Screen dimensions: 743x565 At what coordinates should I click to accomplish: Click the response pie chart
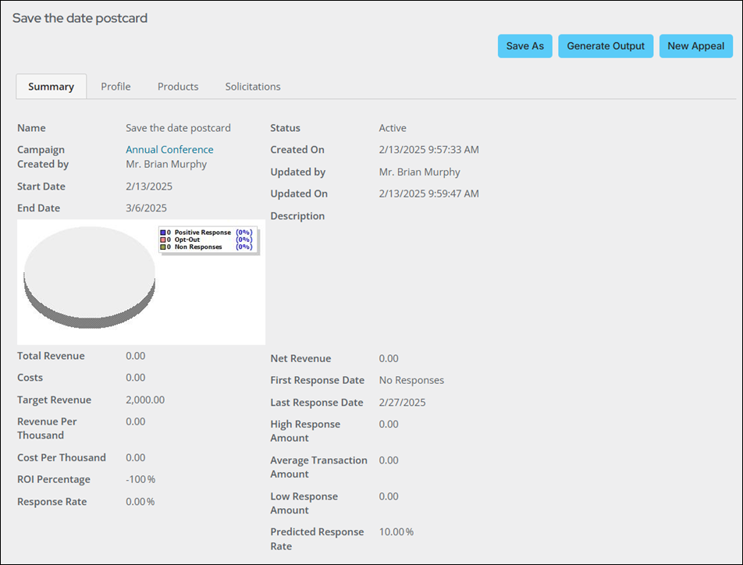89,277
